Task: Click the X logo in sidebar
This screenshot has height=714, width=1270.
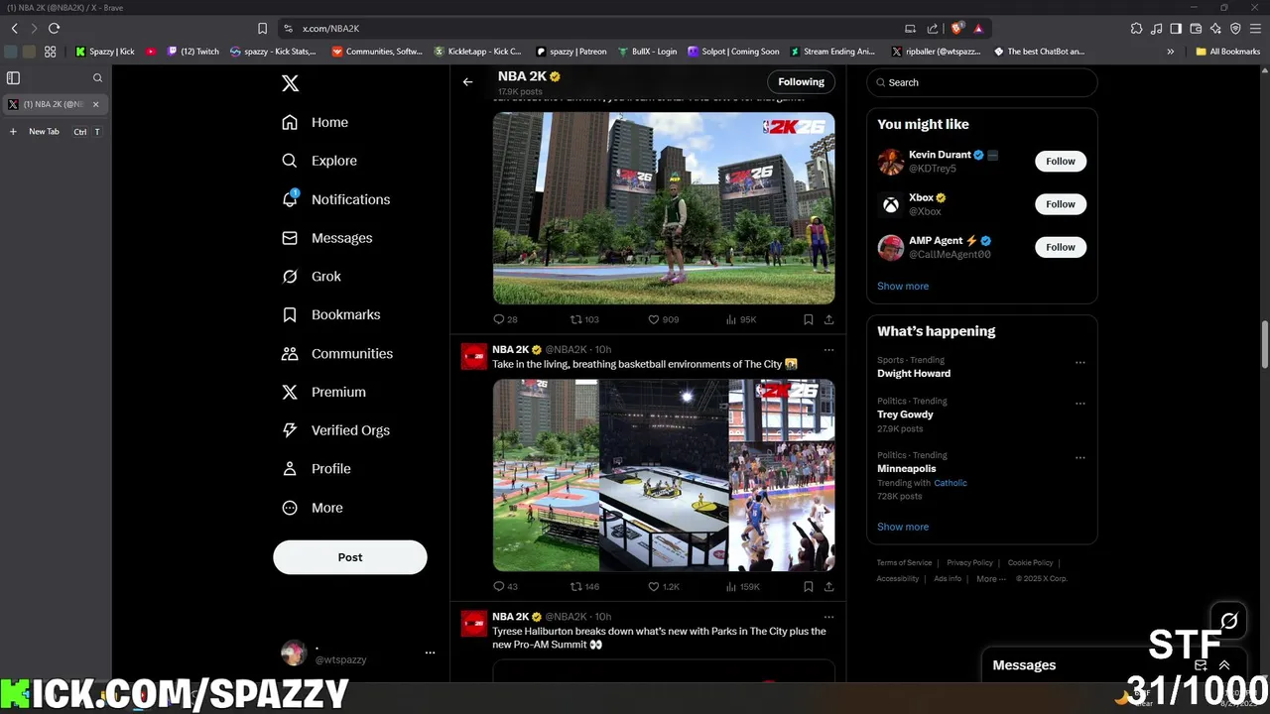Action: (290, 83)
